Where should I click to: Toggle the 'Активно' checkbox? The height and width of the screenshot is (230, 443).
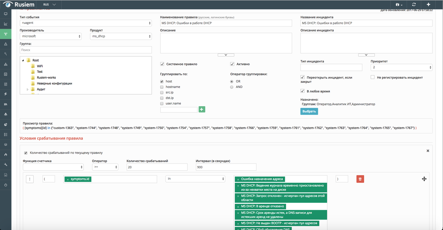pos(232,64)
